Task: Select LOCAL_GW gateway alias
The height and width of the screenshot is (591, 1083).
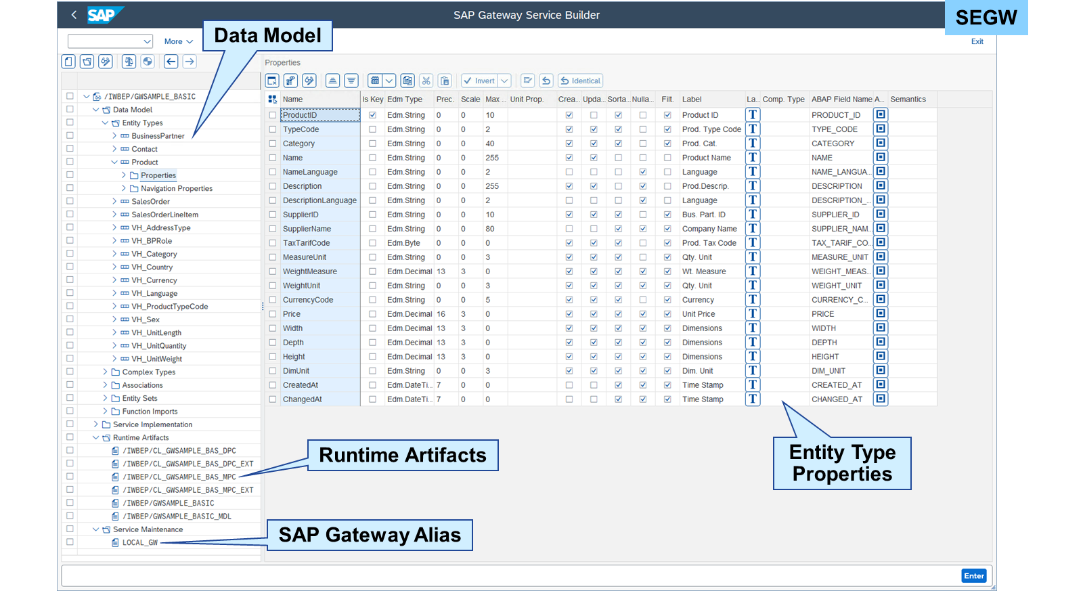Action: point(139,543)
